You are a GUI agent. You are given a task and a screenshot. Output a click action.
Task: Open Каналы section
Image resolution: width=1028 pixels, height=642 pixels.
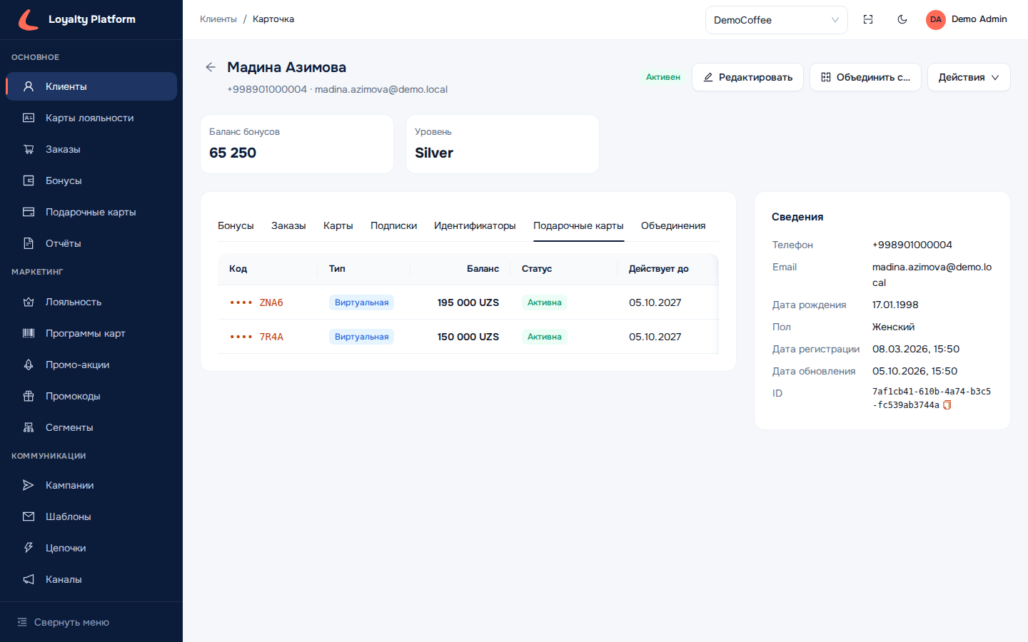coord(91,579)
